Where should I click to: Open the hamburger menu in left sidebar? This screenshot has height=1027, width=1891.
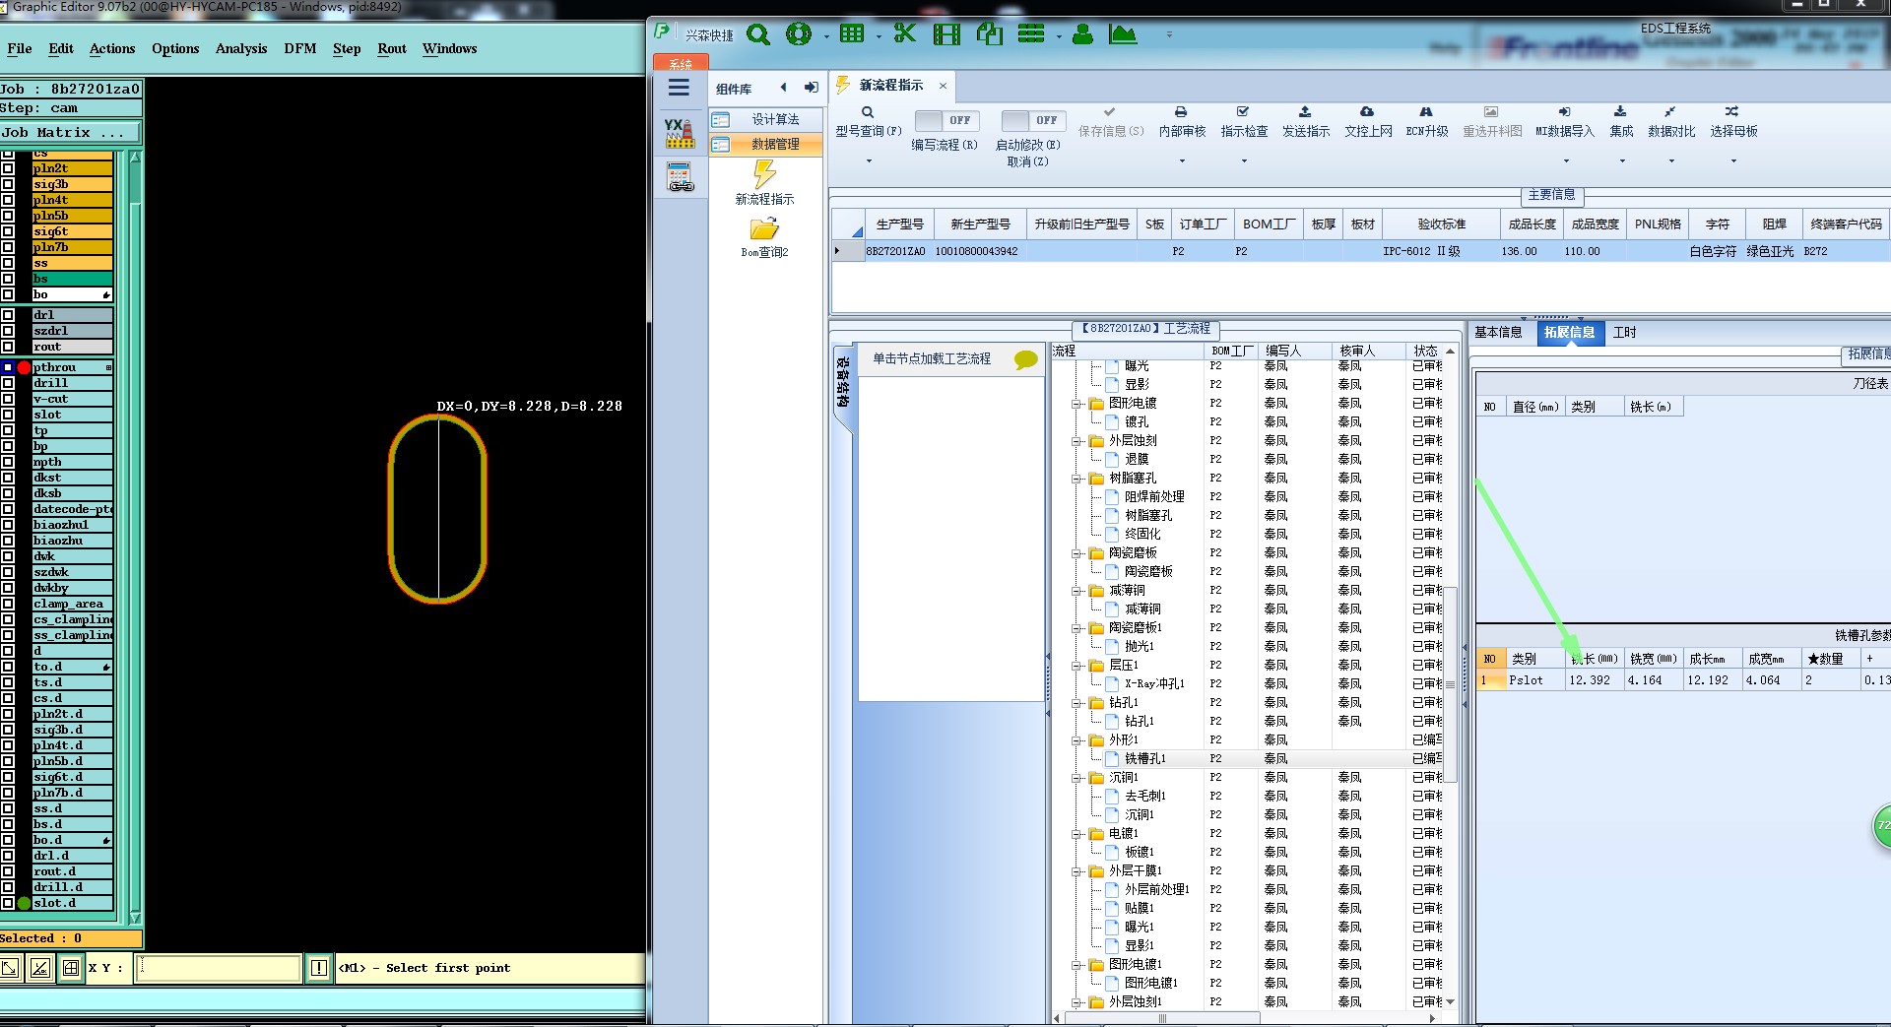point(679,88)
